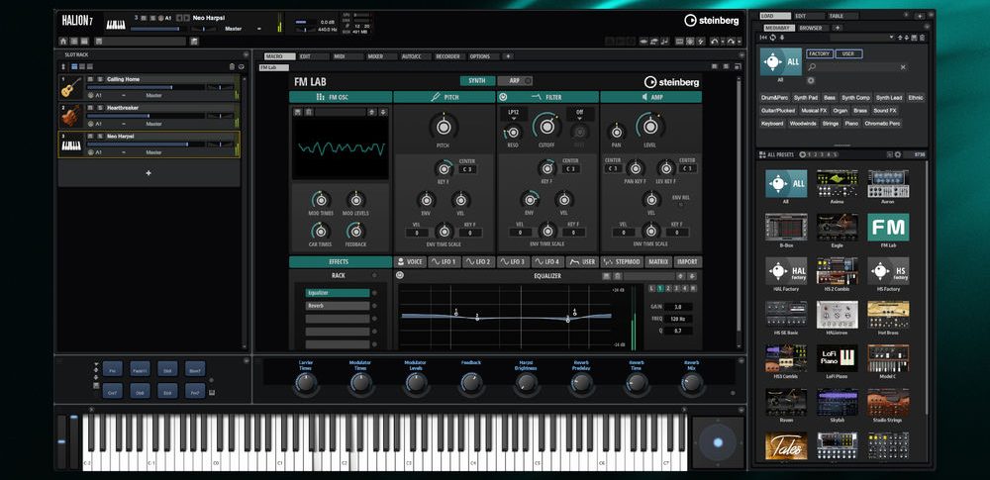The height and width of the screenshot is (480, 990).
Task: Mute the Calling Home slot
Action: click(90, 79)
